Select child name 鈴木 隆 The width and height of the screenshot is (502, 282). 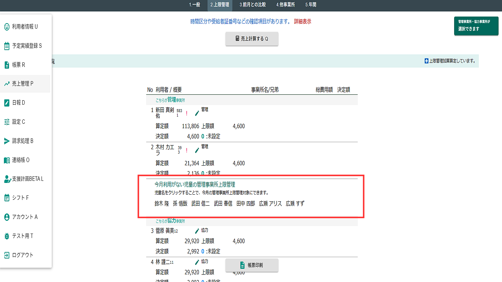(161, 204)
